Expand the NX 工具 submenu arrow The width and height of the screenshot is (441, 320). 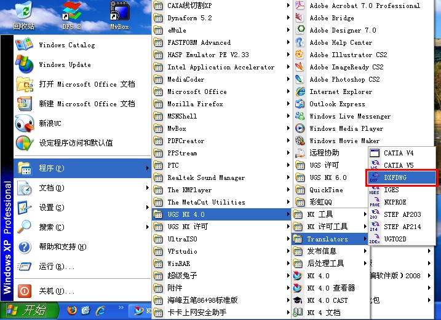[365, 214]
